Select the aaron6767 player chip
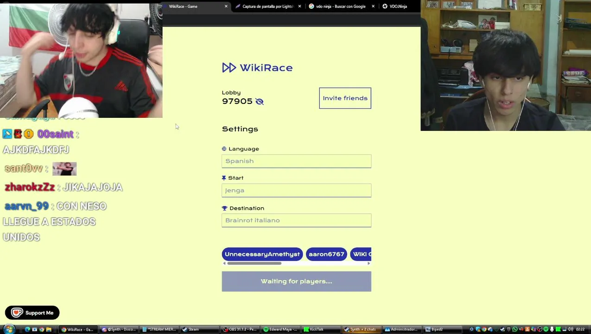Image resolution: width=591 pixels, height=334 pixels. pyautogui.click(x=326, y=254)
